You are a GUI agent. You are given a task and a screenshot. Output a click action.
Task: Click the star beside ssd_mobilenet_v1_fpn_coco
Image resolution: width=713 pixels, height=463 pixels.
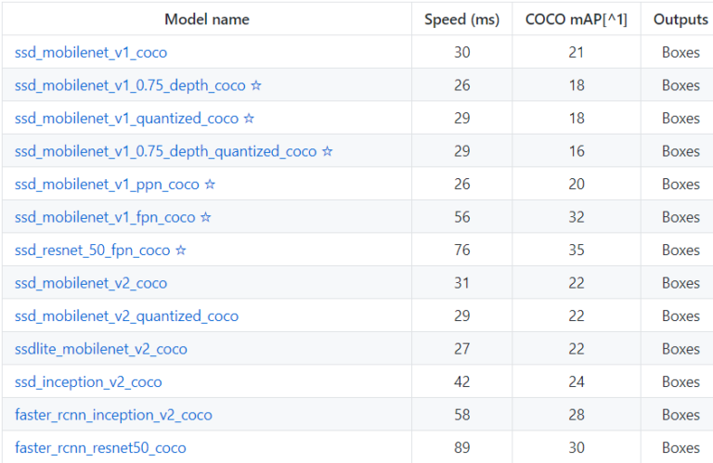coord(206,217)
